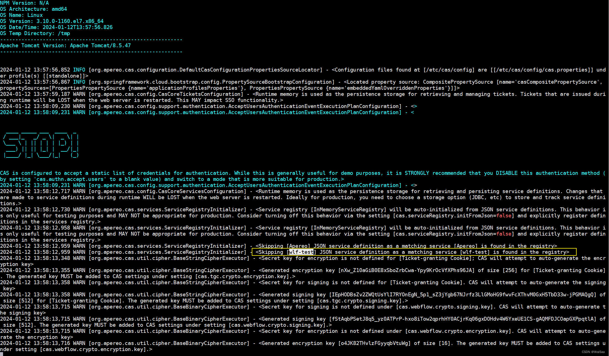Click the 'applicationProfilesProperties' name
The image size is (609, 356).
[x=193, y=88]
